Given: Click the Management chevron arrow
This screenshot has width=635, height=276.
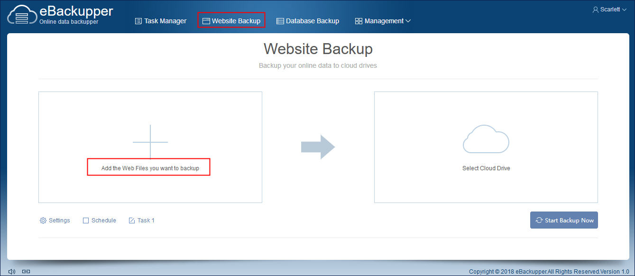Looking at the screenshot, I should (408, 21).
